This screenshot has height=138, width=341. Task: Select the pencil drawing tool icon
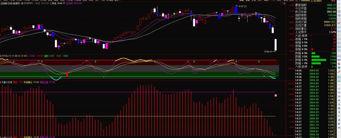[339, 71]
